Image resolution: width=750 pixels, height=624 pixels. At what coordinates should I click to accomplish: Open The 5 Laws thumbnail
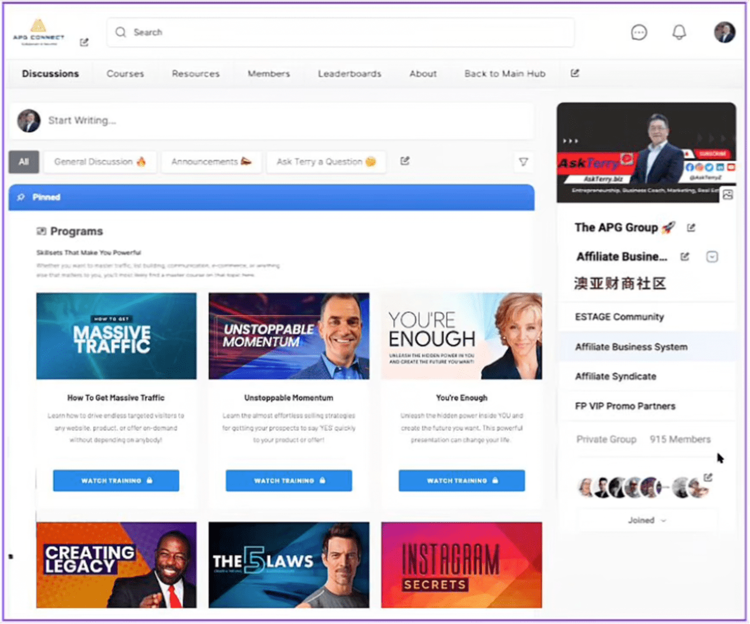pos(289,565)
